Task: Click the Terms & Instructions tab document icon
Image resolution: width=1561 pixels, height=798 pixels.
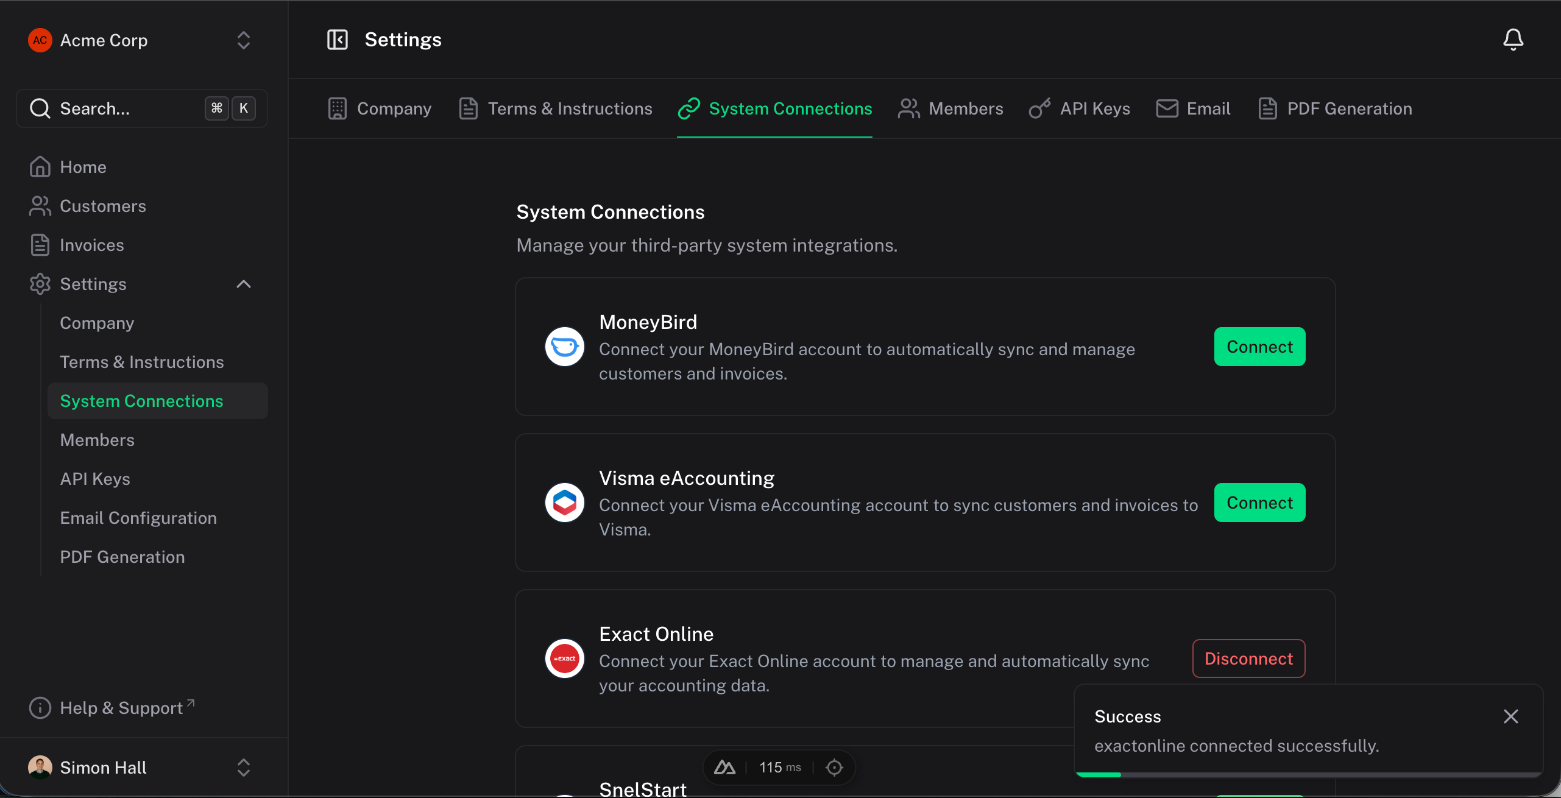Action: point(469,108)
